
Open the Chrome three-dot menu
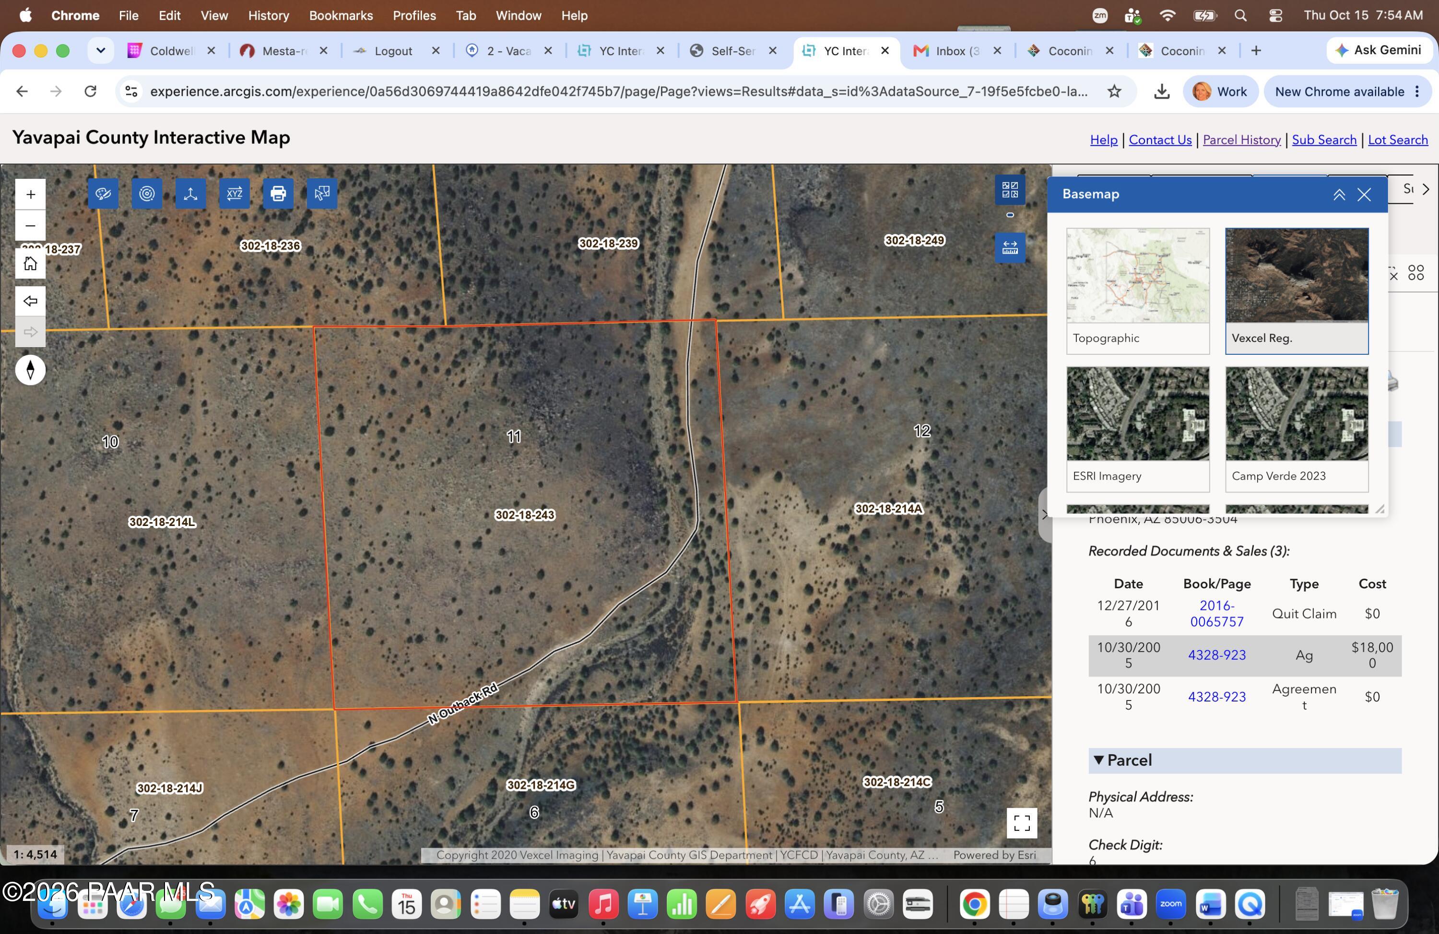(1417, 91)
